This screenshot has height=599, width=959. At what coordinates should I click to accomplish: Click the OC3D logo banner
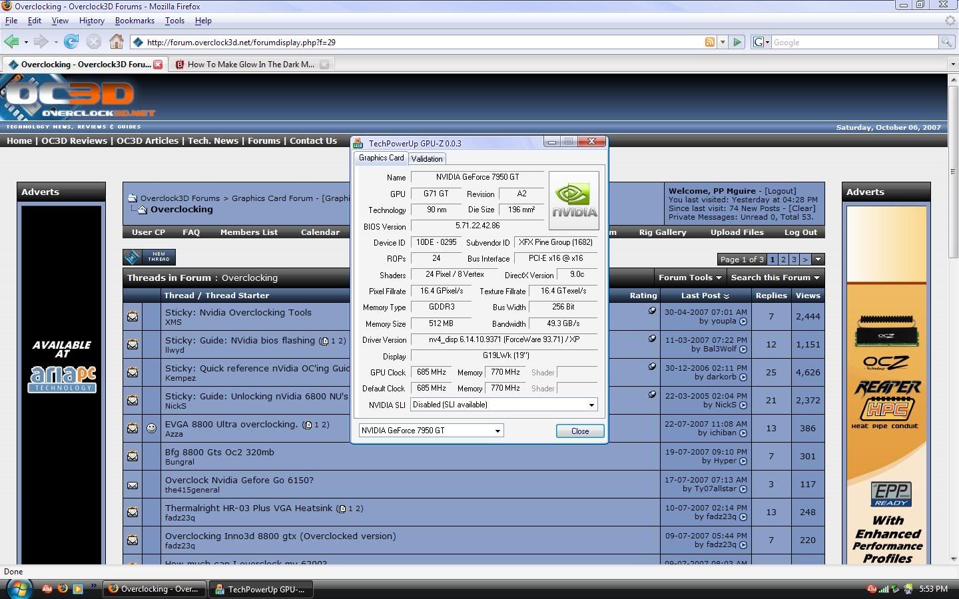pos(78,97)
